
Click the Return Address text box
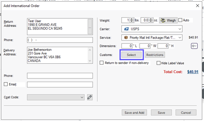point(60,27)
